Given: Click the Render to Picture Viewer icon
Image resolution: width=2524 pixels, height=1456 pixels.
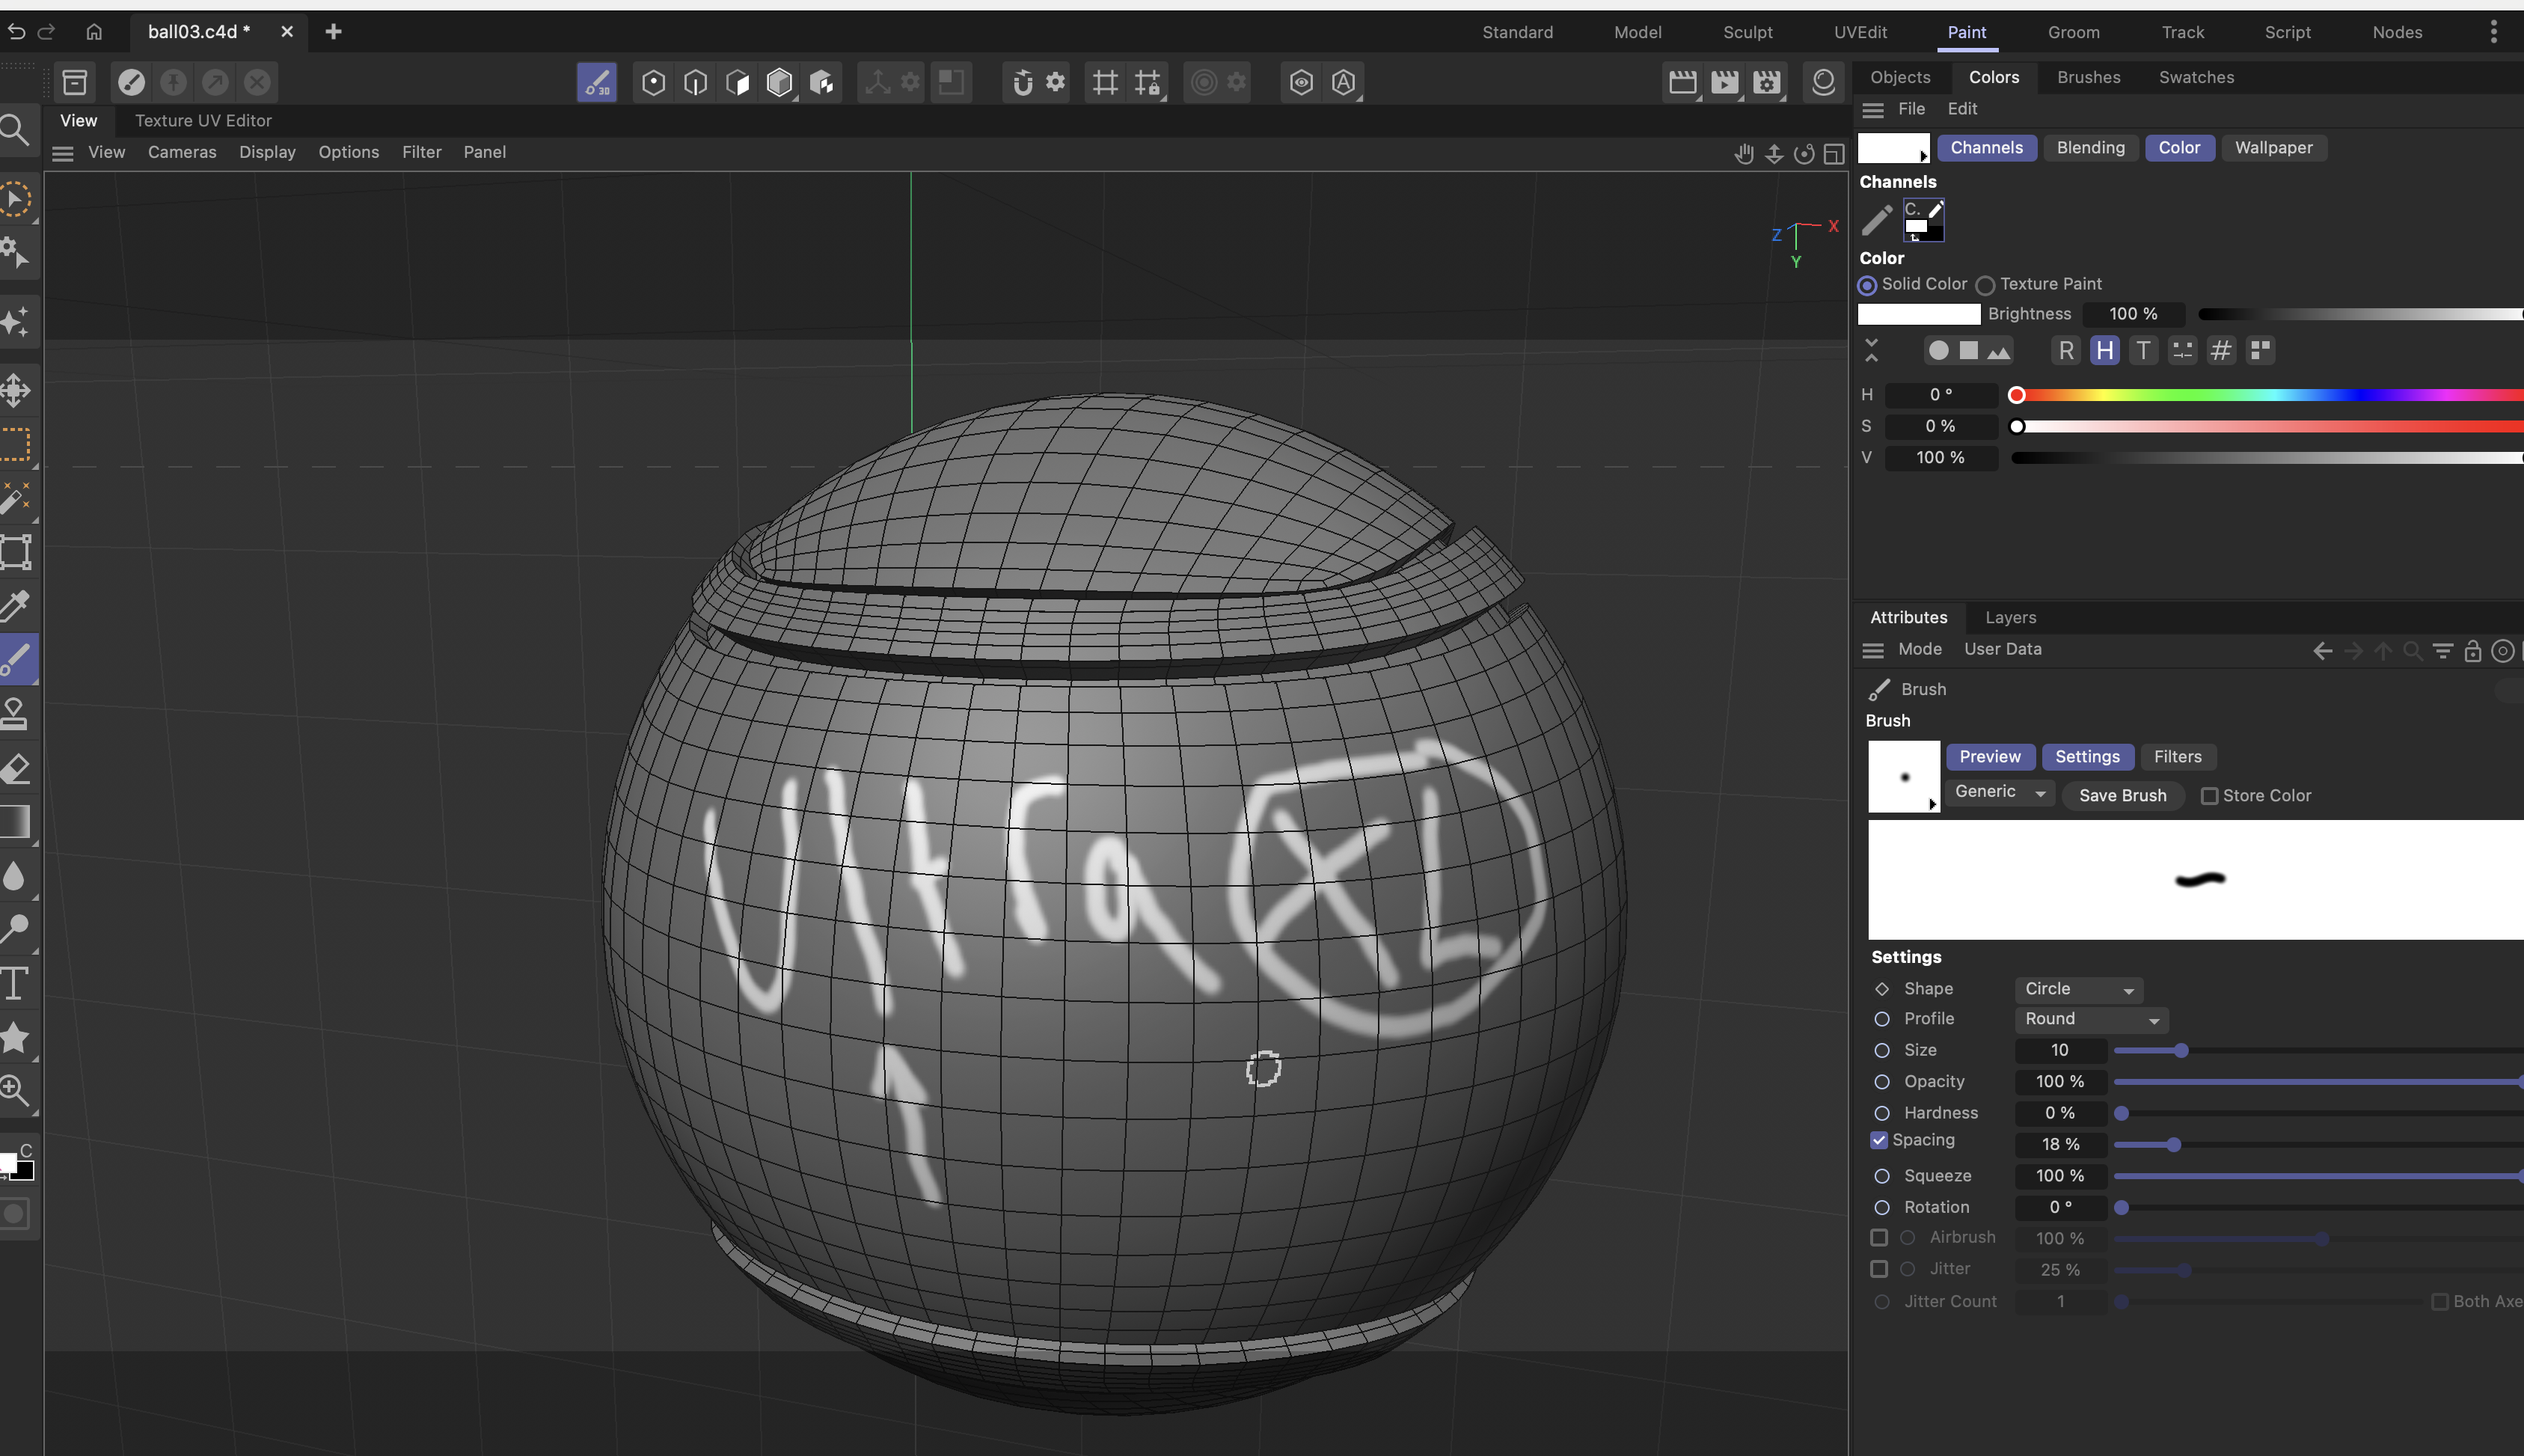Looking at the screenshot, I should click(1724, 82).
